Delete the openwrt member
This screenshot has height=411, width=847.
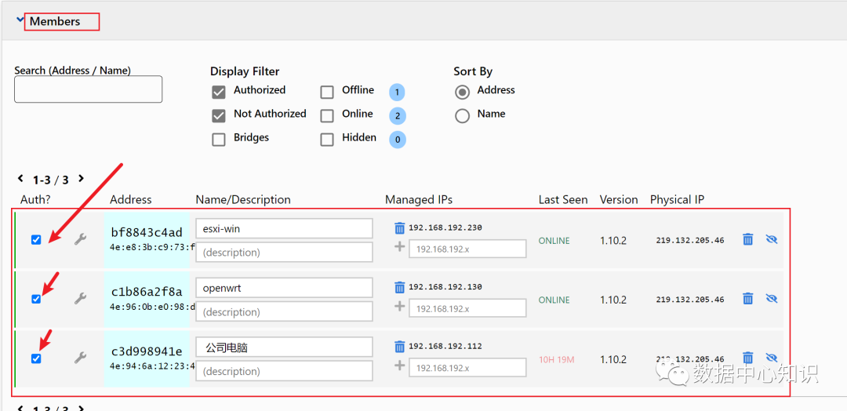tap(748, 298)
